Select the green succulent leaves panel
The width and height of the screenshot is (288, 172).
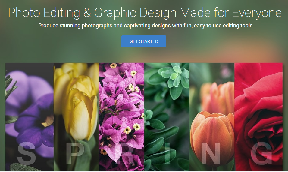click(x=167, y=117)
